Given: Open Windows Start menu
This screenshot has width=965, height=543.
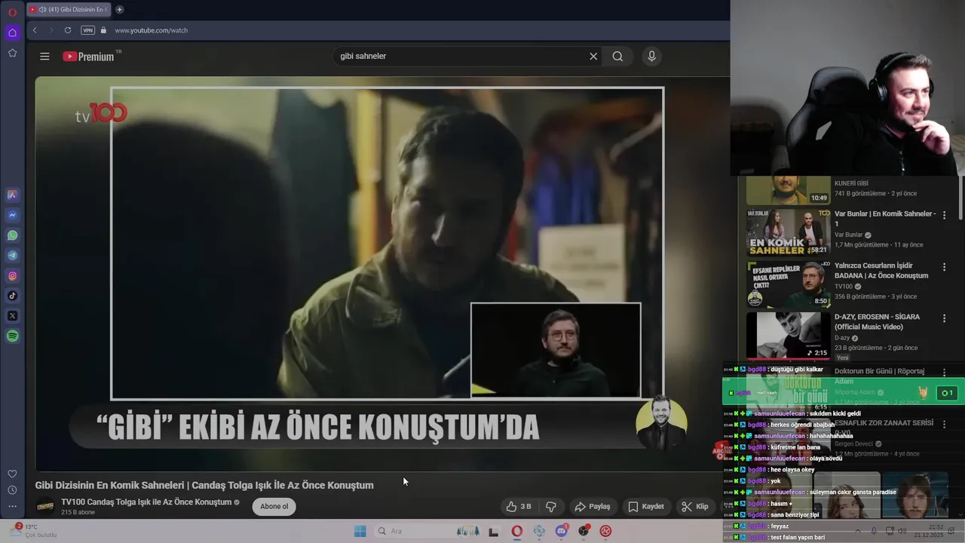Looking at the screenshot, I should click(360, 531).
